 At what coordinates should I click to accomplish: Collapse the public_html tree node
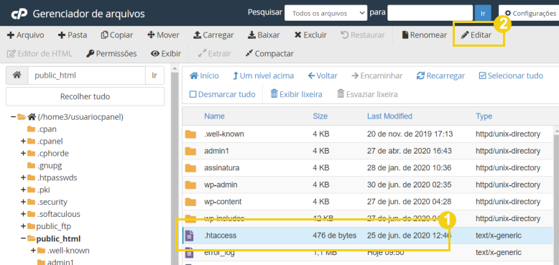click(x=23, y=238)
